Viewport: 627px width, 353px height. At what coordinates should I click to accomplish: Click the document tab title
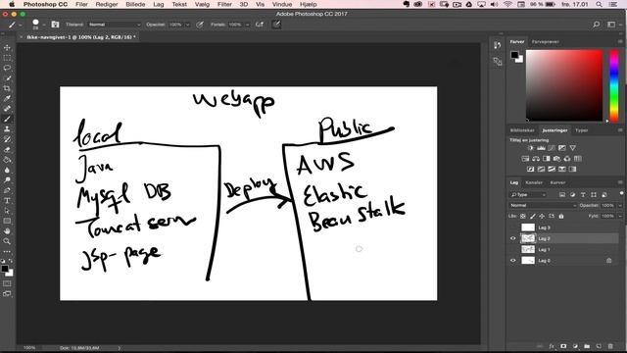point(81,37)
